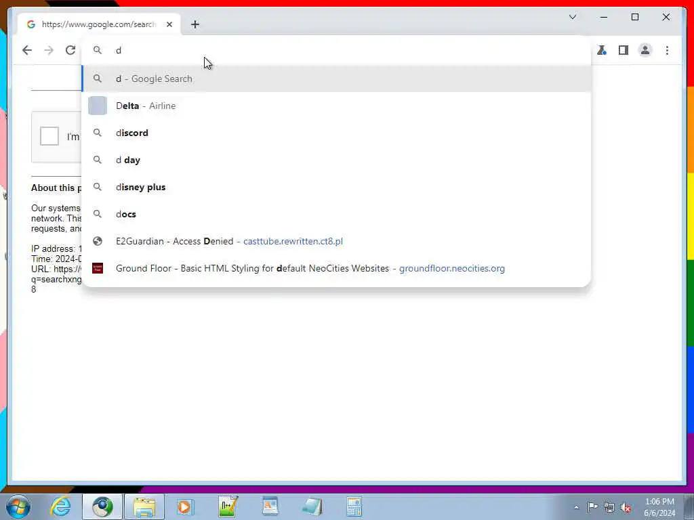694x520 pixels.
Task: Click the Chrome taskbar button
Action: (102, 506)
